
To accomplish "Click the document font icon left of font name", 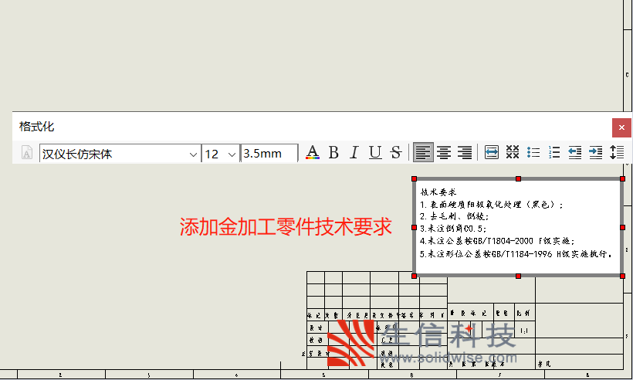I will [27, 153].
